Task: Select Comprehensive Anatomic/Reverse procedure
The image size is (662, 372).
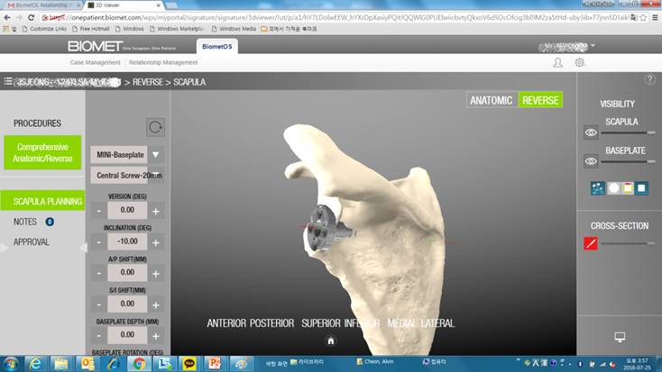Action: click(42, 152)
